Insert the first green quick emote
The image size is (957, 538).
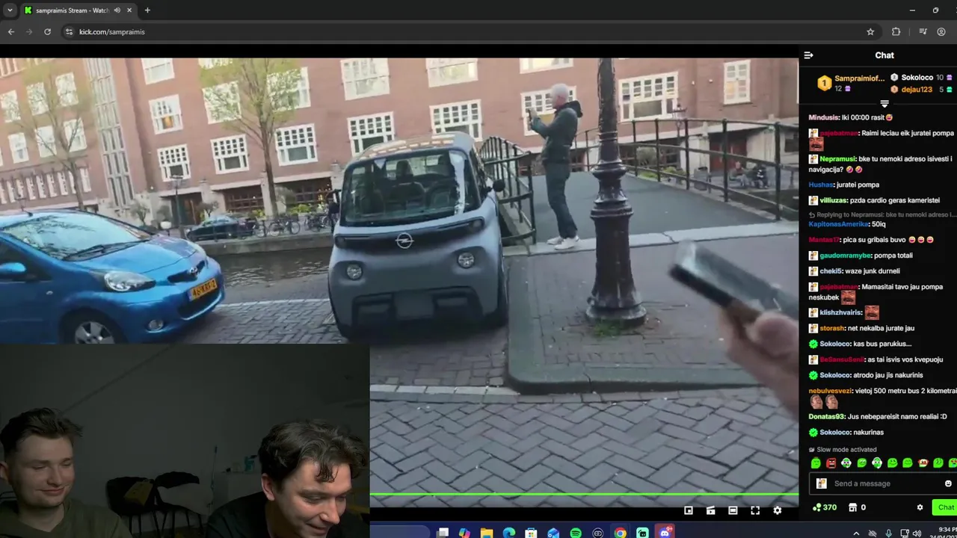click(x=816, y=463)
